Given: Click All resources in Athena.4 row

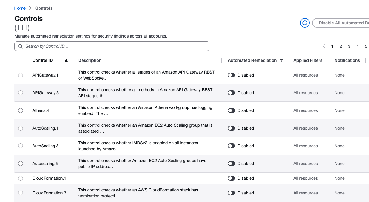Looking at the screenshot, I should pos(305,110).
